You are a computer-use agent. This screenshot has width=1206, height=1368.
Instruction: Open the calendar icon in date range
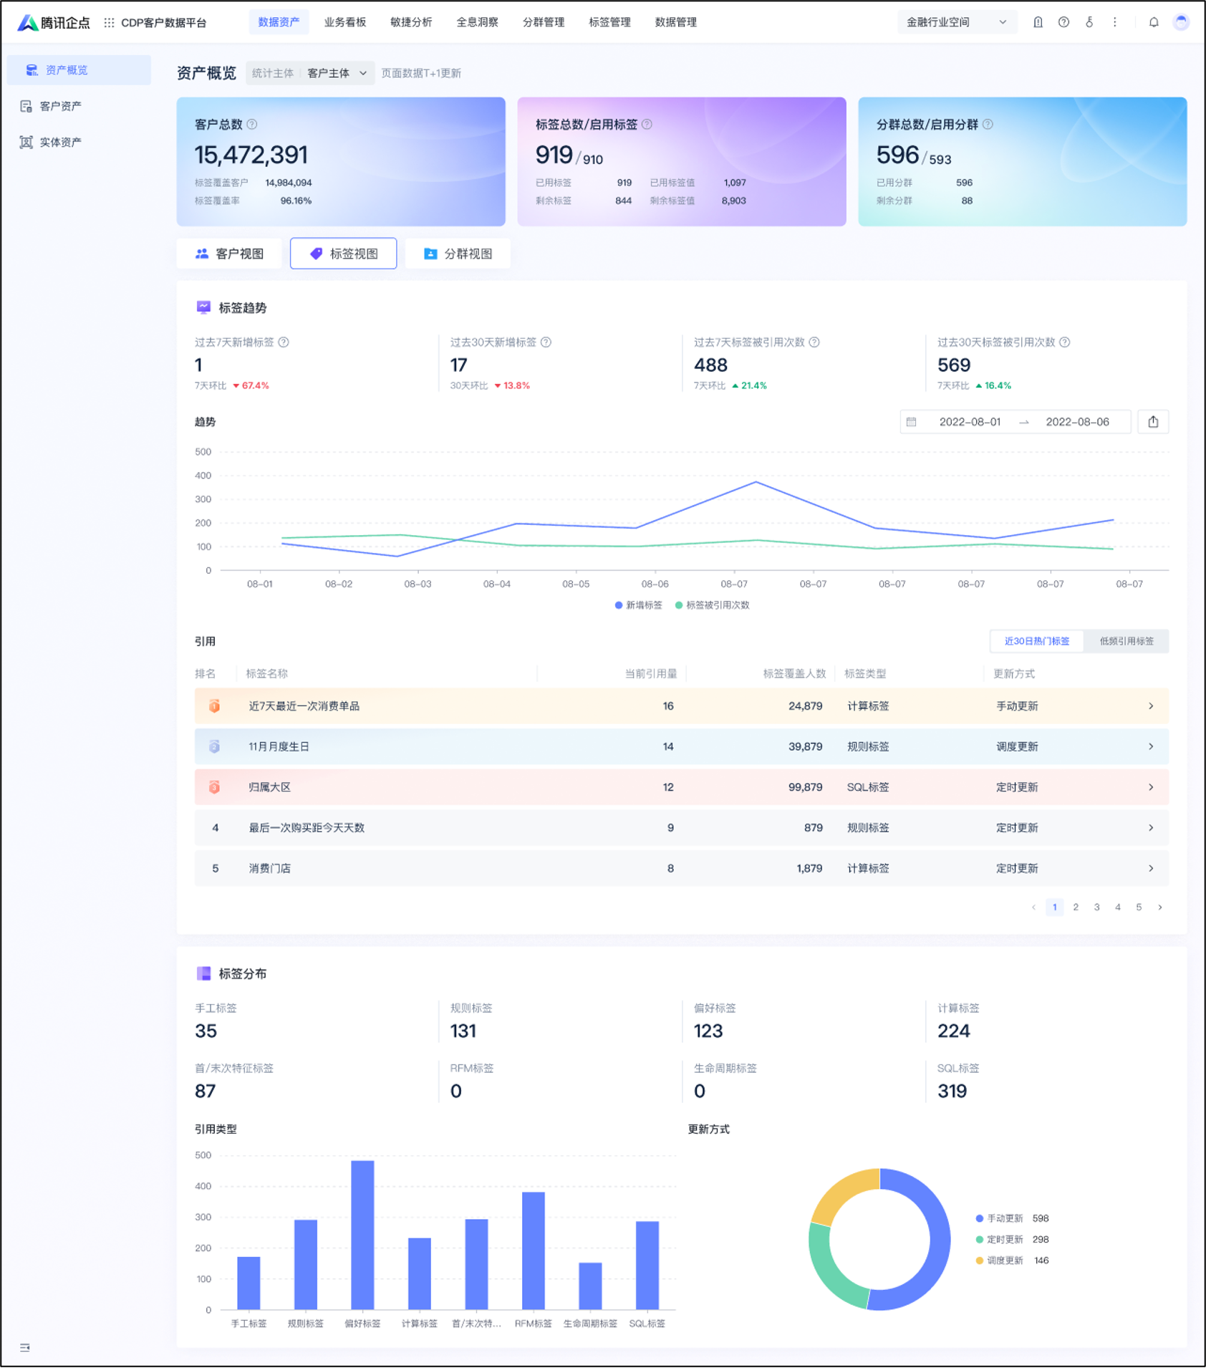point(911,422)
